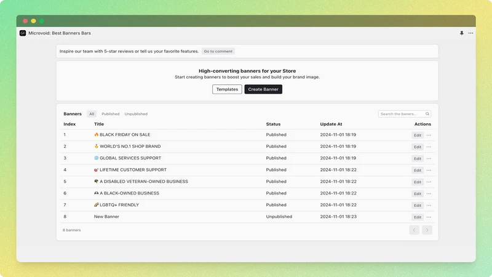Click the Title column header

coord(99,124)
